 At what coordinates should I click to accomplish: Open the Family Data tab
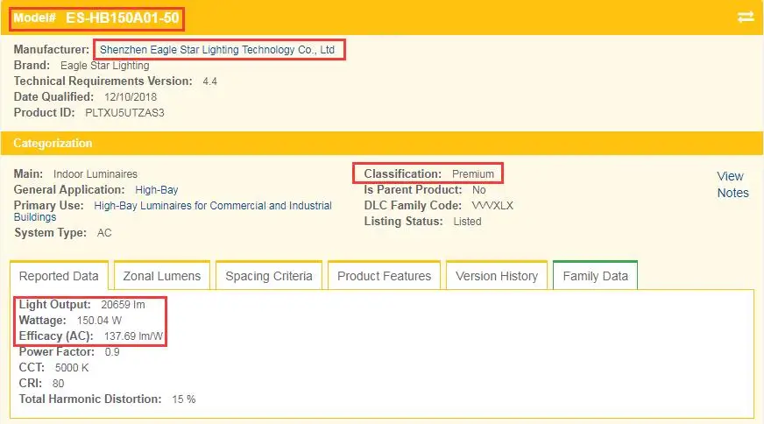pos(595,276)
